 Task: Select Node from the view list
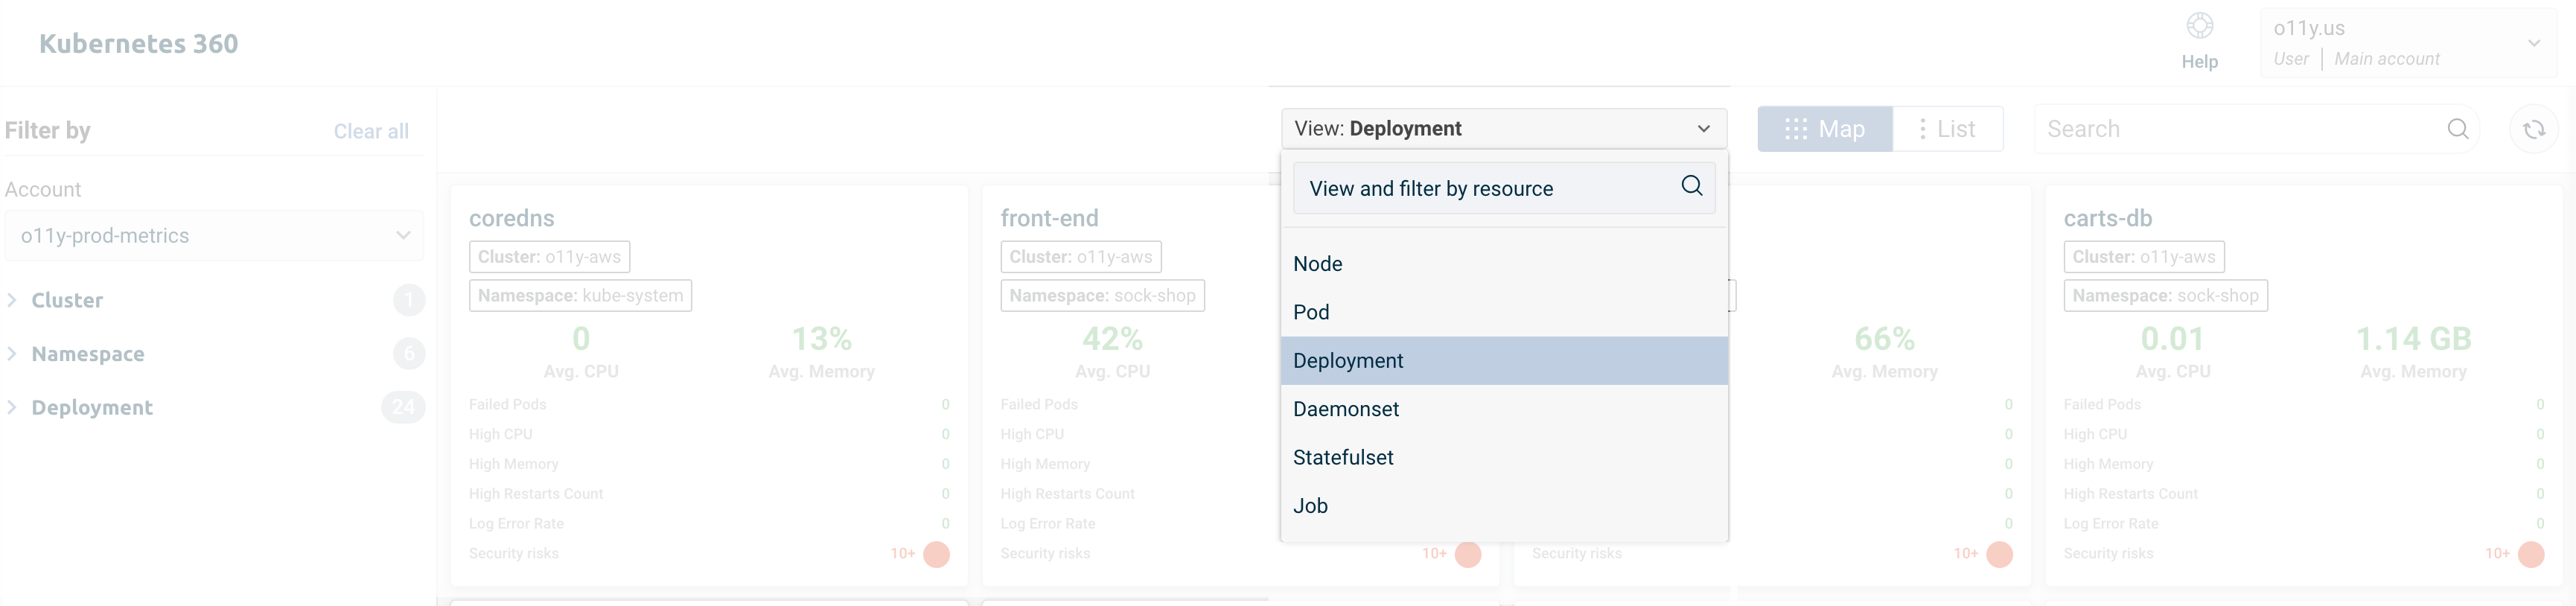tap(1504, 264)
